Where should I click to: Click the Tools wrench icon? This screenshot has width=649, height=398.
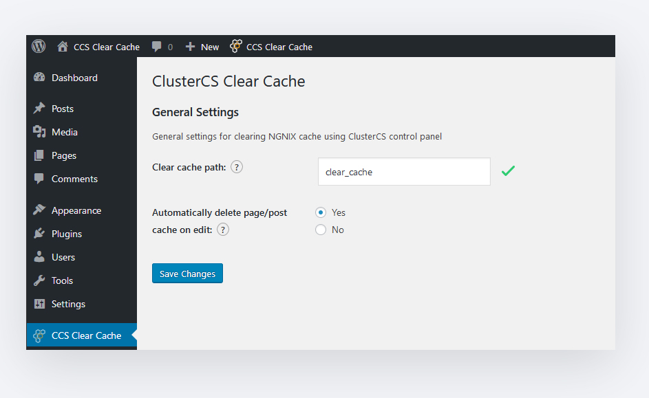(39, 280)
